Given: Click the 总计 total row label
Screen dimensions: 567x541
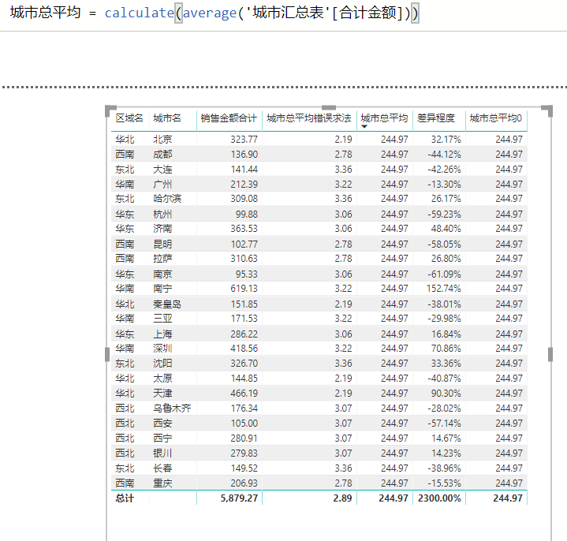Looking at the screenshot, I should tap(125, 498).
